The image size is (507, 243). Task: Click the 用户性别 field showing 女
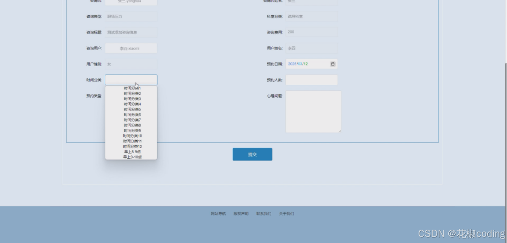click(x=131, y=64)
